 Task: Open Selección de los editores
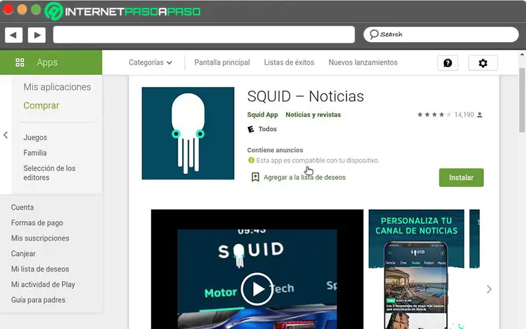(x=49, y=173)
